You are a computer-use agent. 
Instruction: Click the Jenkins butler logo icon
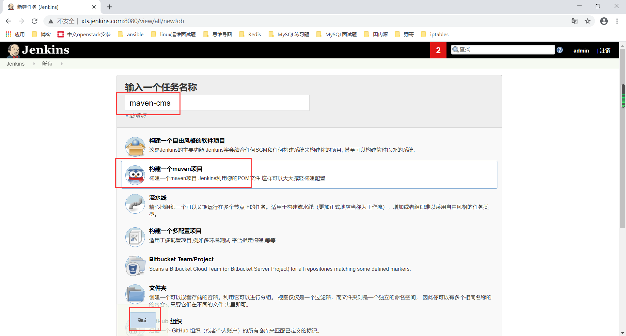click(x=13, y=51)
